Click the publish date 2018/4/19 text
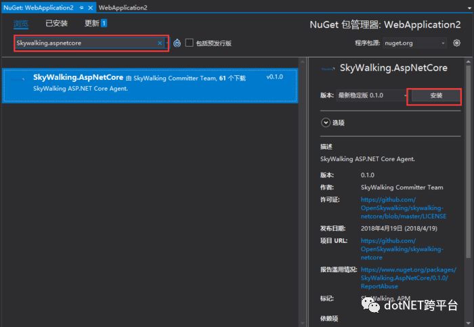 (x=399, y=228)
